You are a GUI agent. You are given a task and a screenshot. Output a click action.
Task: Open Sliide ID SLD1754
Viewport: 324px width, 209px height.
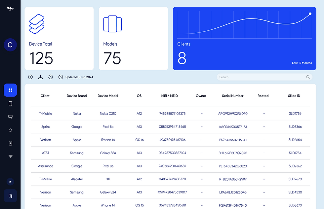coord(295,153)
